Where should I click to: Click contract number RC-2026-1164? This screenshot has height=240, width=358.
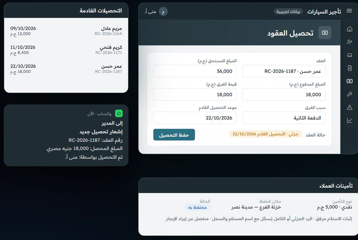click(x=108, y=34)
